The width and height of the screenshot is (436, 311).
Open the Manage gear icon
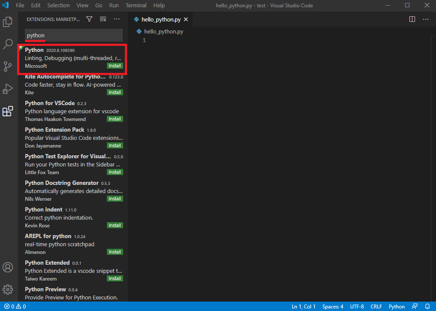click(8, 289)
